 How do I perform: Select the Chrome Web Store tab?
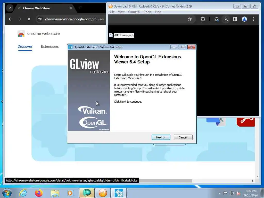[36, 8]
